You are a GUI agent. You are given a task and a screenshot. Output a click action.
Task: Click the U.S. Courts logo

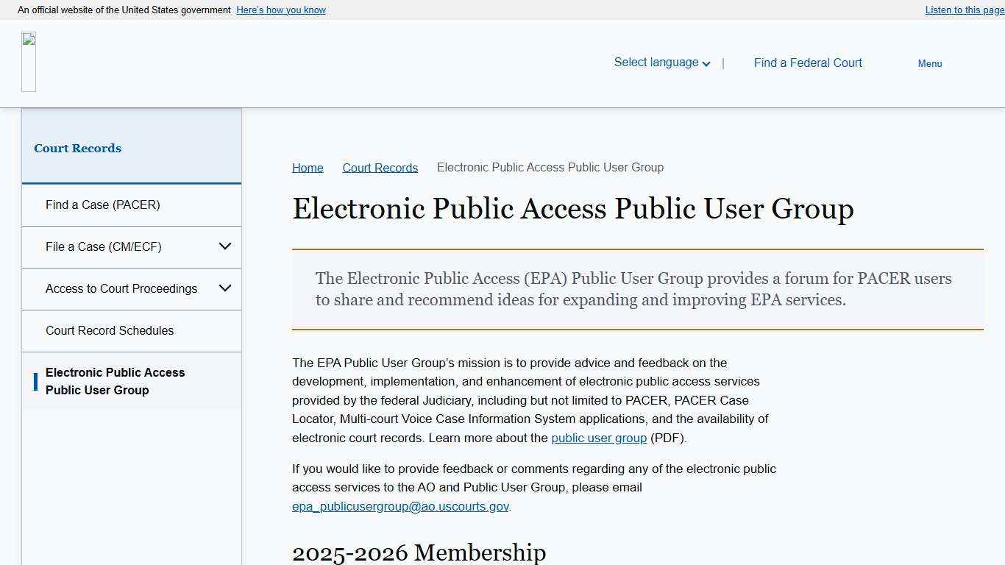(28, 62)
